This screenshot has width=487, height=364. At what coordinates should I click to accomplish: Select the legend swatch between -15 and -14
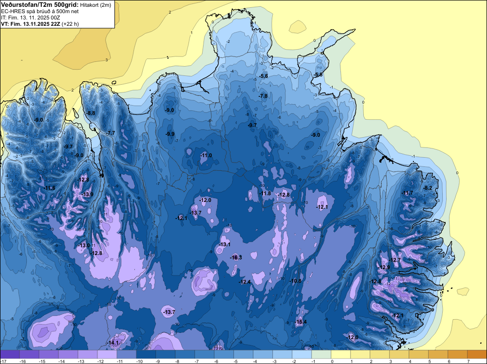point(48,354)
